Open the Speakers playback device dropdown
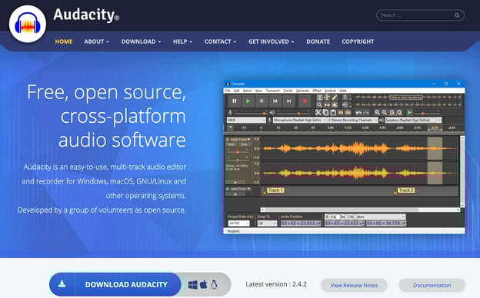The width and height of the screenshot is (480, 298). 413,120
